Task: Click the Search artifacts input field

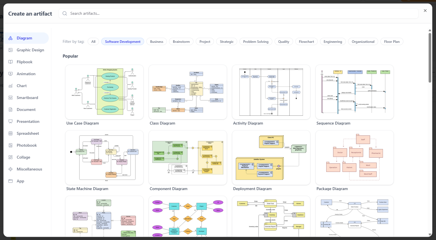Action: 239,13
